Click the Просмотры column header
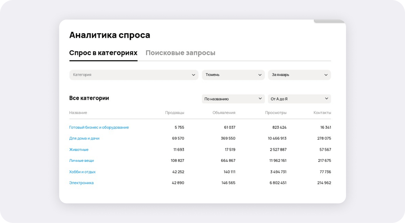The height and width of the screenshot is (223, 405). tap(276, 113)
